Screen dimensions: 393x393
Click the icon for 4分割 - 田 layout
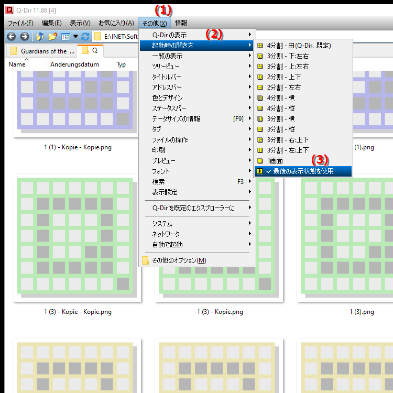click(260, 46)
